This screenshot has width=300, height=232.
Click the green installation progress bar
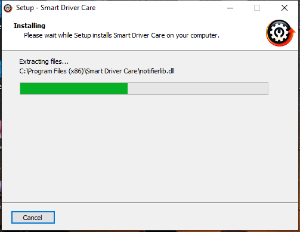coord(144,88)
